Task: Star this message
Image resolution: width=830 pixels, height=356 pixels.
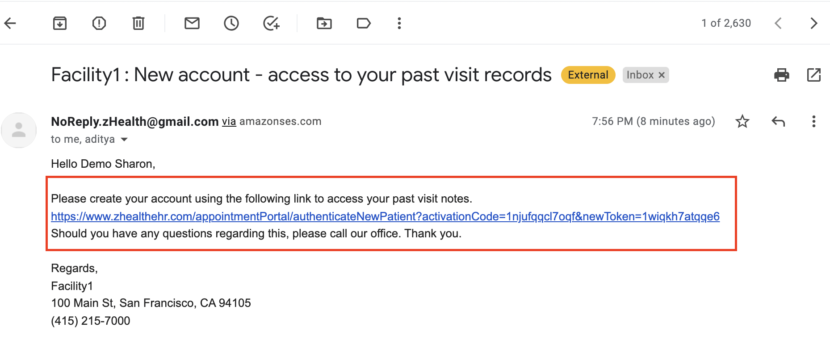Action: (x=742, y=121)
